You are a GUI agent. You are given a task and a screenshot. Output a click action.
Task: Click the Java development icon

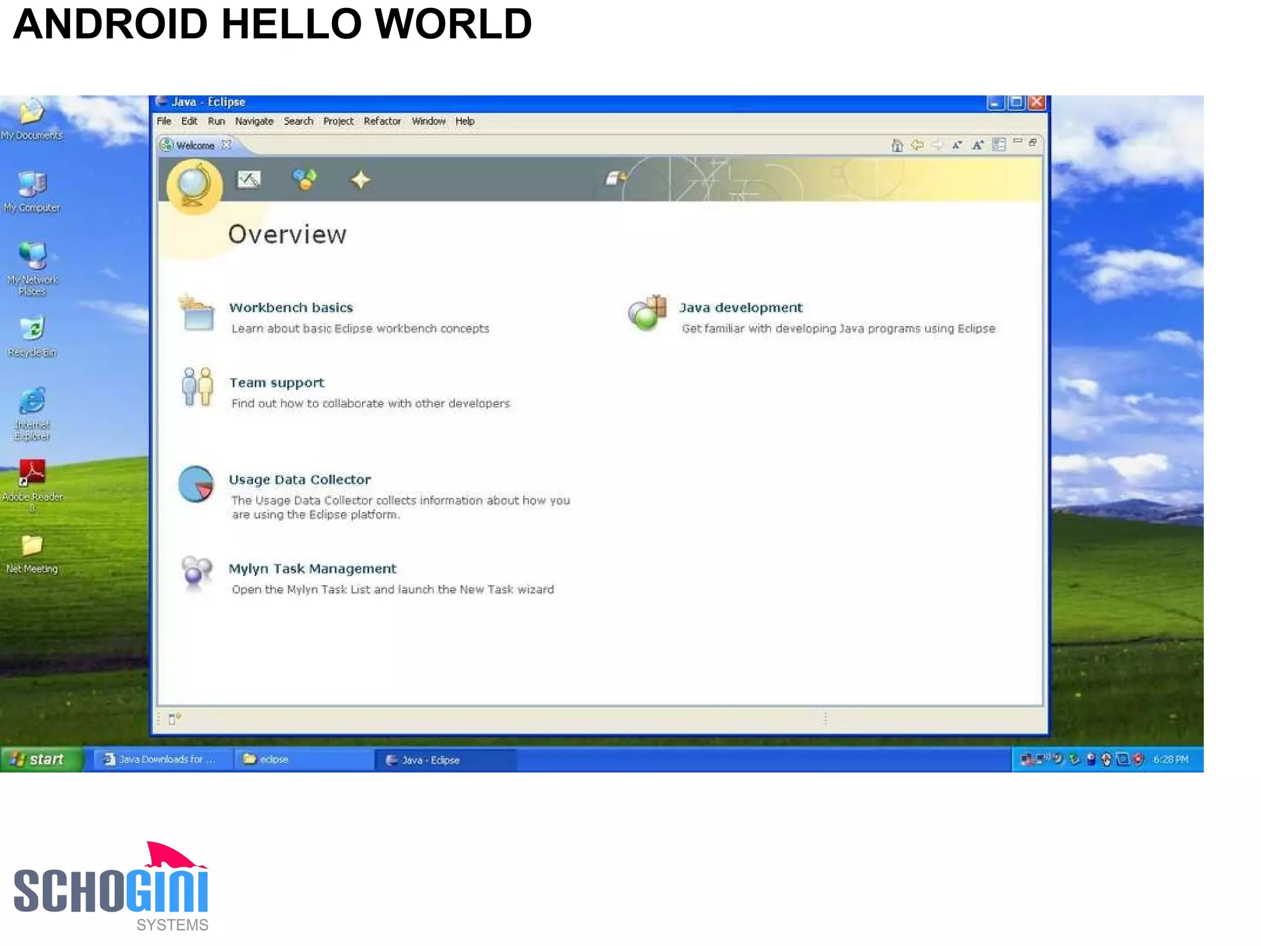647,313
